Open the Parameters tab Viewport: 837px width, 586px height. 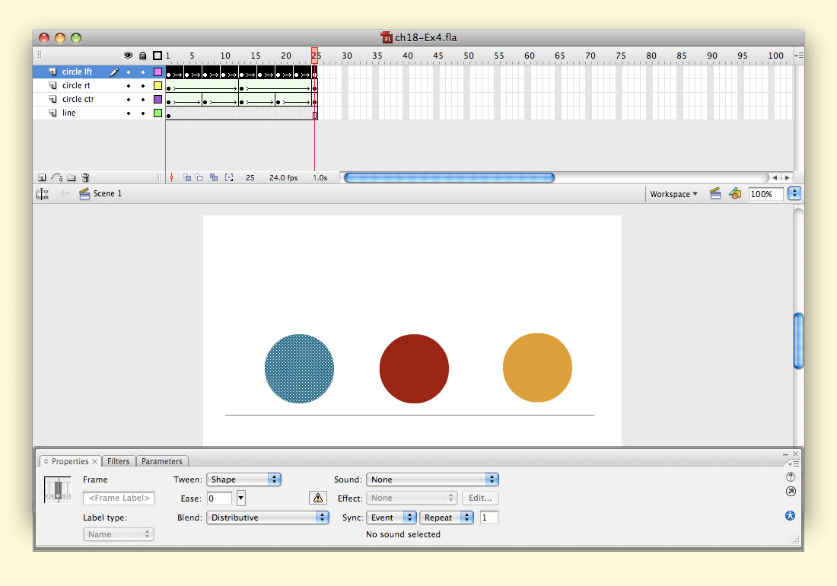pyautogui.click(x=162, y=461)
